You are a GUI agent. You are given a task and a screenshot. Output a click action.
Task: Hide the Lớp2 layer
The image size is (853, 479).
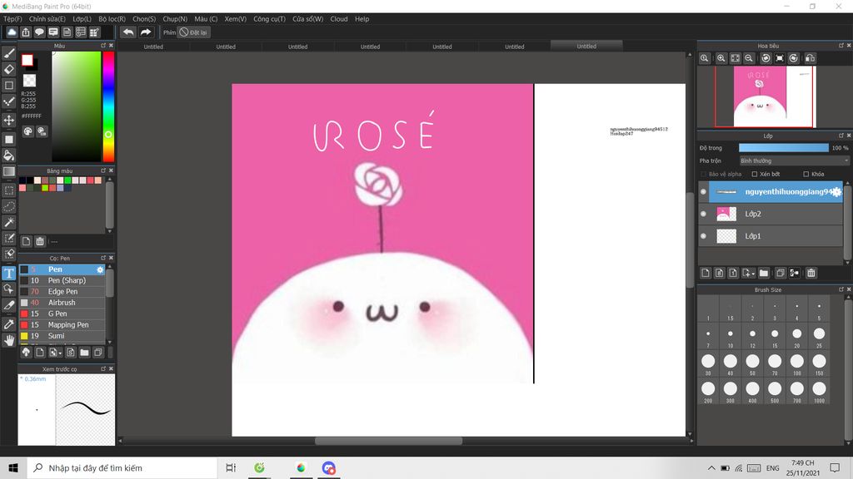[703, 214]
